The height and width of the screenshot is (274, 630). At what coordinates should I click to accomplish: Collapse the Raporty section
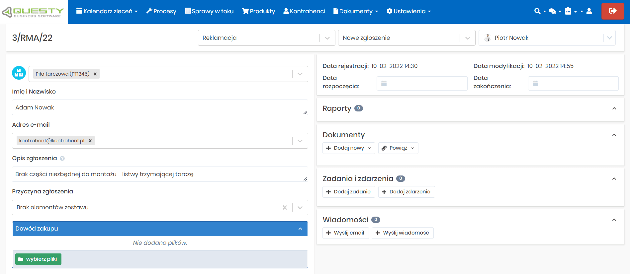[x=614, y=108]
